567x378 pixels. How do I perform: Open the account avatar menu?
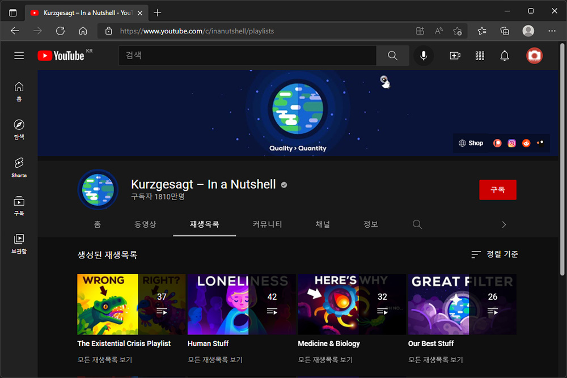[x=534, y=56]
